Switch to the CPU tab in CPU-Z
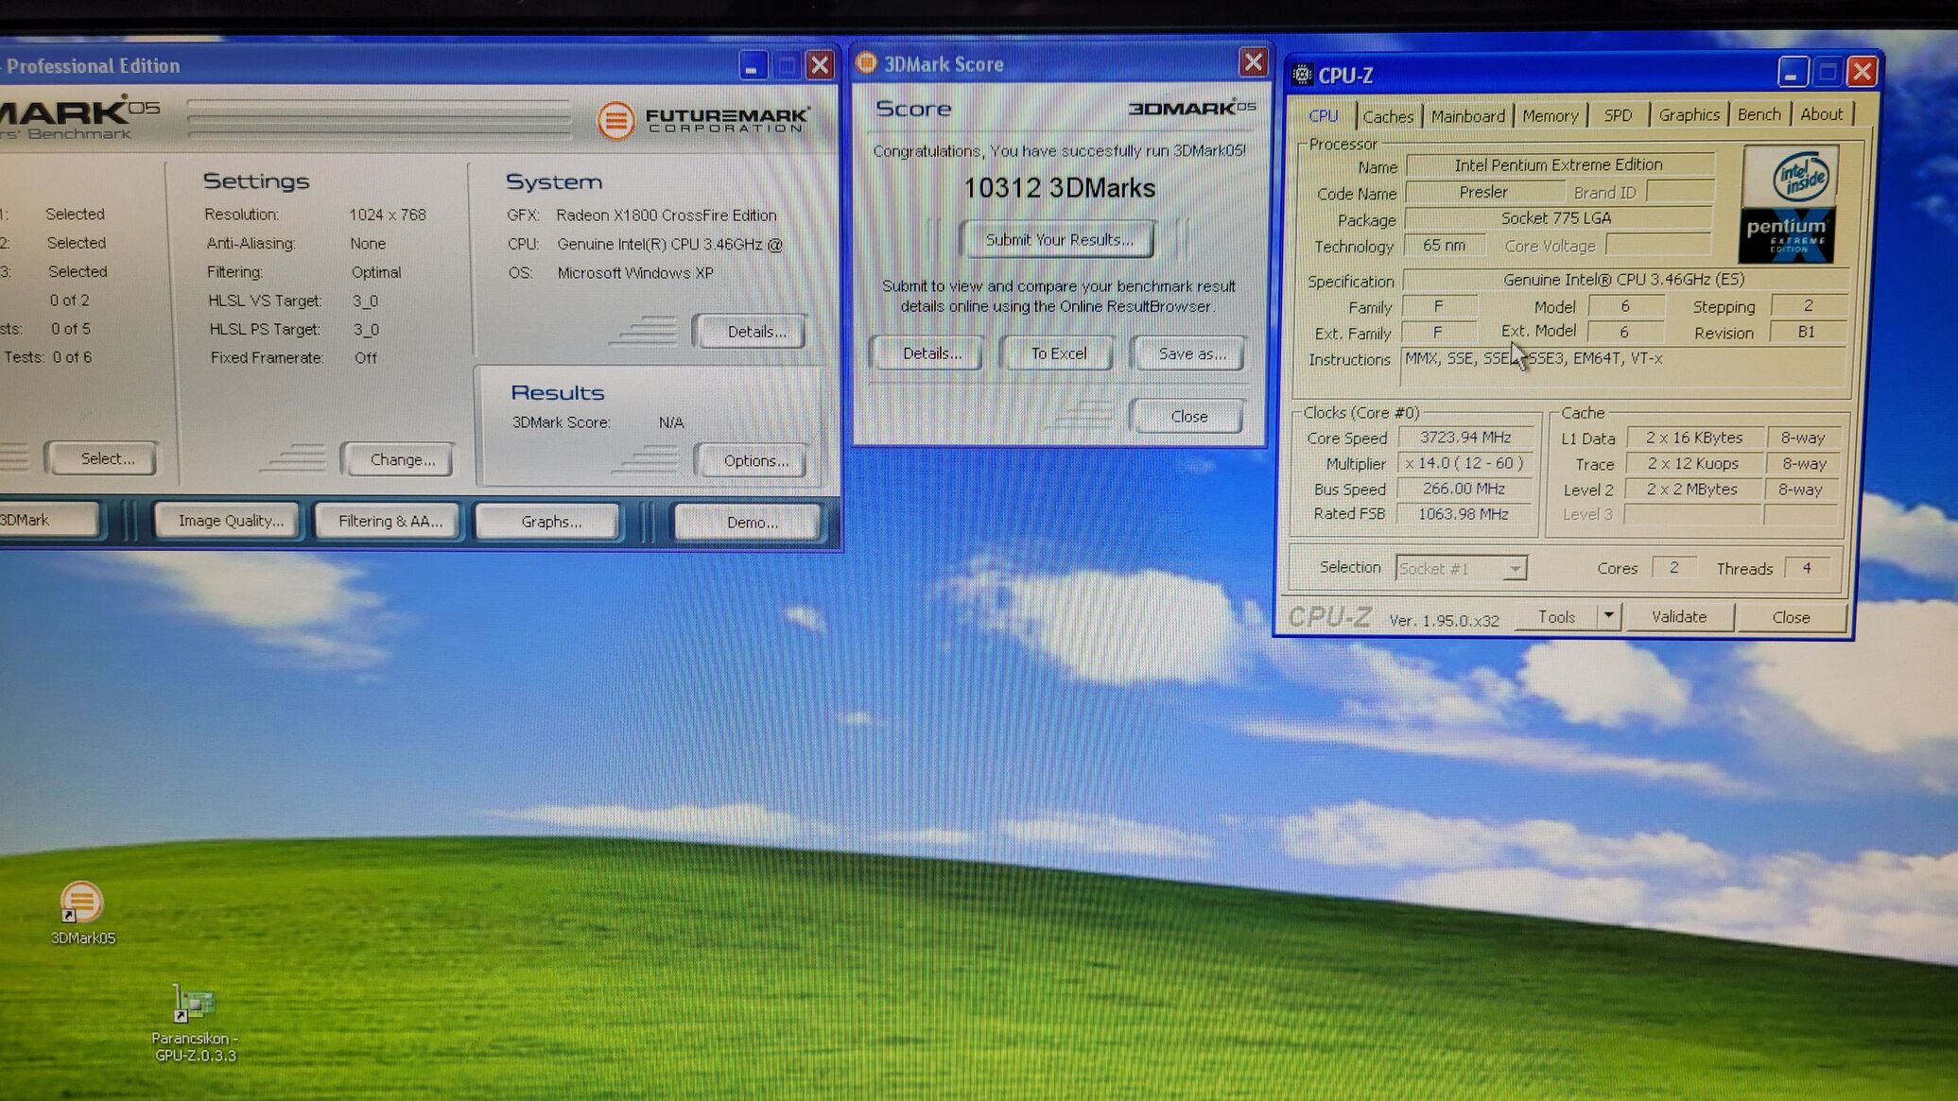Screen dimensions: 1958x1101 point(1323,116)
